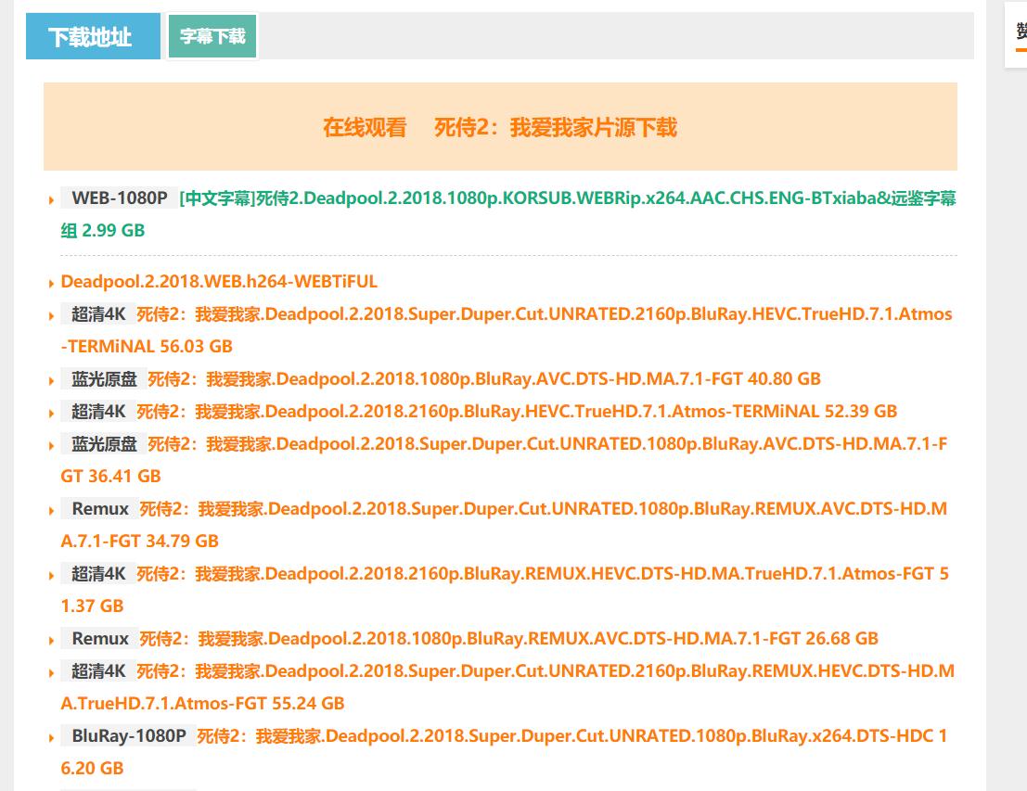
Task: Click arrow bullet beside the BluRay-1080P row
Action: [51, 738]
